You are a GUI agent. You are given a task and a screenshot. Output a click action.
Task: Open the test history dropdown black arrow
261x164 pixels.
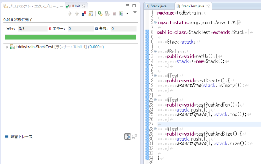click(127, 14)
